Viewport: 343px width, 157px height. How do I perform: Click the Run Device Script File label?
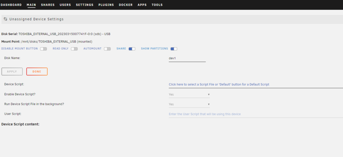[x=34, y=104]
